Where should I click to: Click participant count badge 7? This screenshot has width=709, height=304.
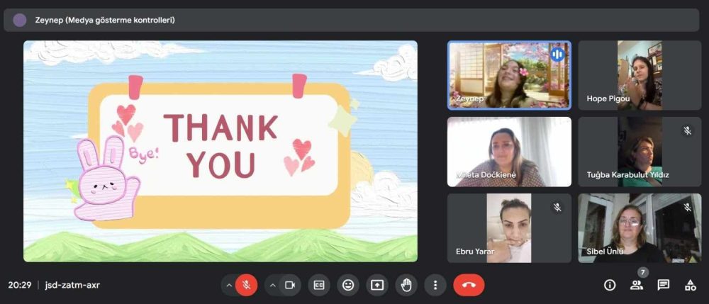(643, 272)
